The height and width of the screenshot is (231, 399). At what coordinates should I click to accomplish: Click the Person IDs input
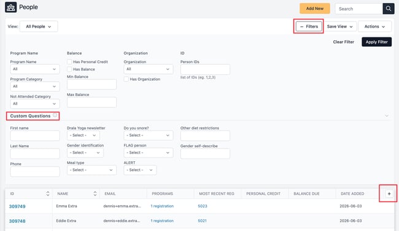205,69
